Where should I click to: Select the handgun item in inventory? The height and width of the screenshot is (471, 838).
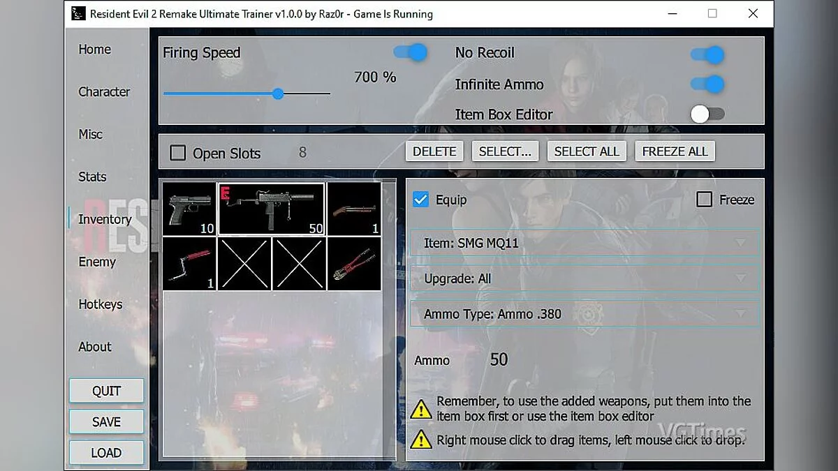189,209
